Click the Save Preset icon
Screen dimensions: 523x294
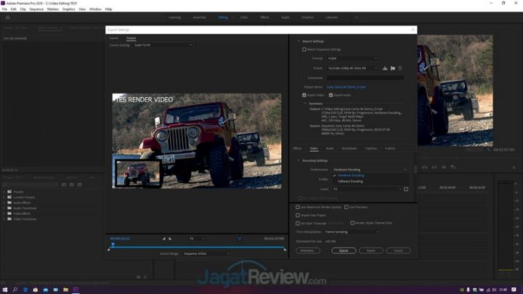click(385, 68)
